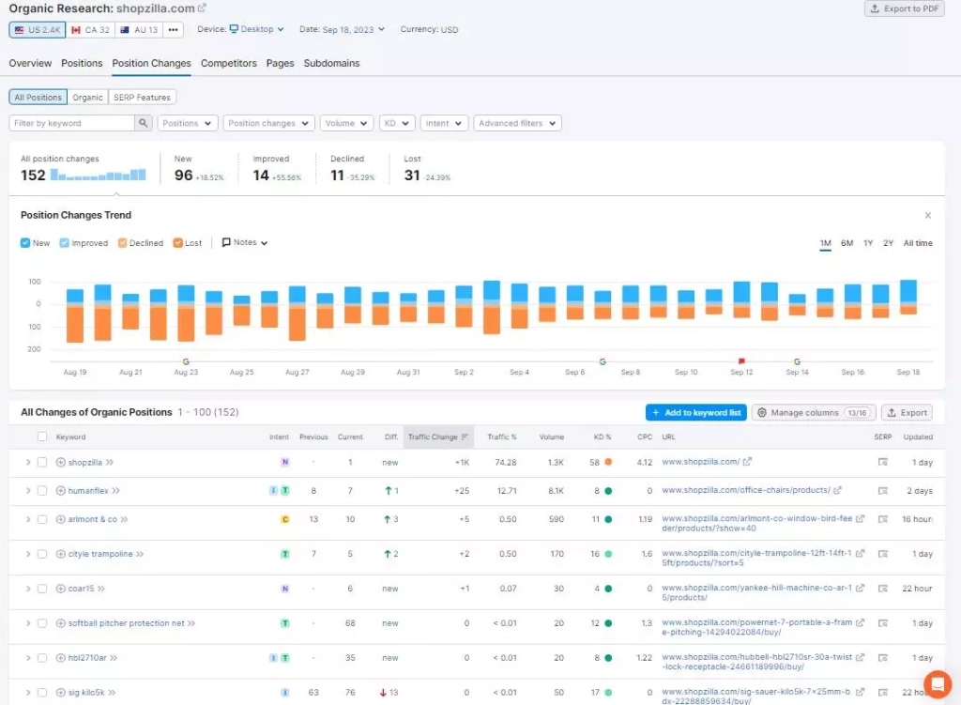The image size is (961, 705).
Task: Add cityle trampoline keyword plus icon
Action: [61, 554]
